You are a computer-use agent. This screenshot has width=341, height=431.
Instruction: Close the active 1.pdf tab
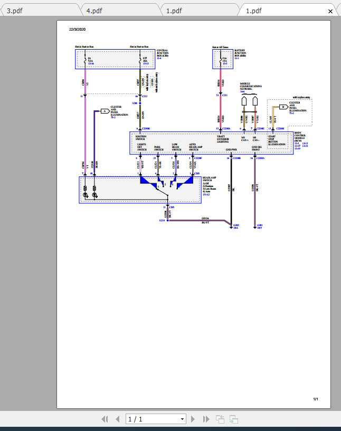[330, 11]
